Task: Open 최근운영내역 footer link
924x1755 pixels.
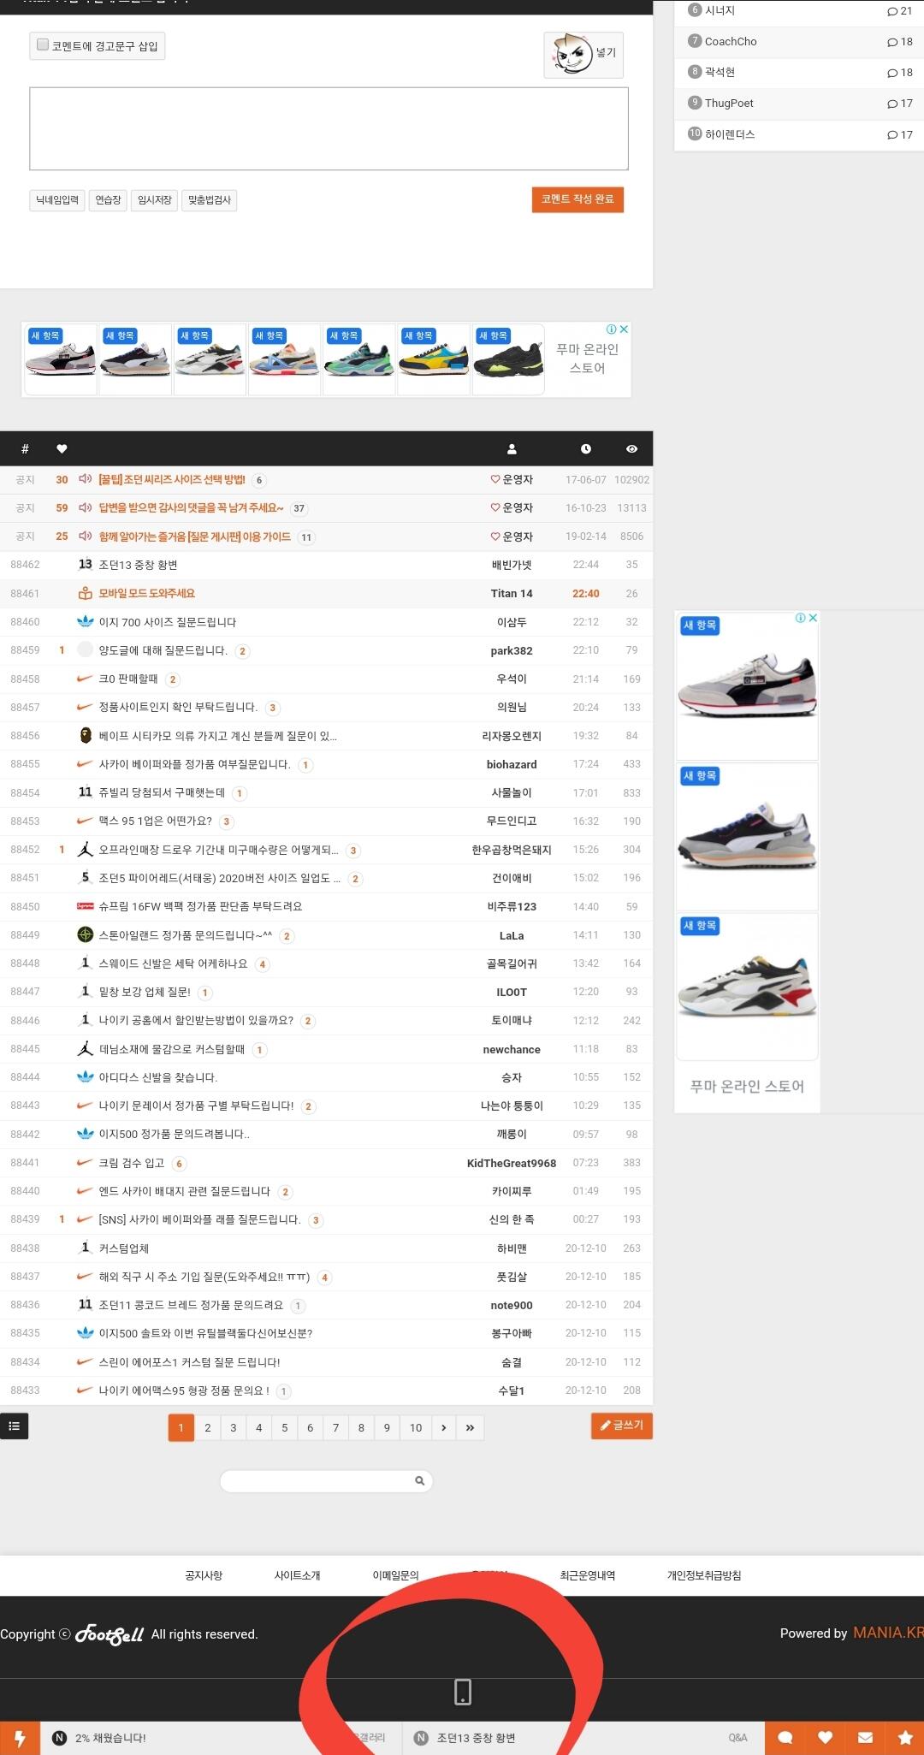Action: coord(588,1575)
